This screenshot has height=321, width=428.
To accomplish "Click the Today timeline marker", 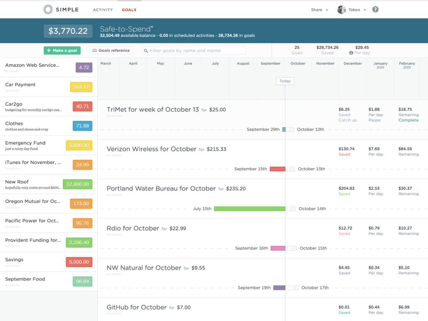I will (x=285, y=81).
